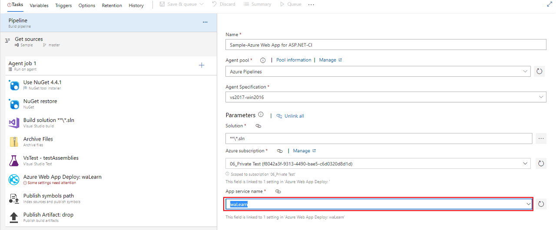Select the Use NuGet 4.4.1 task
The image size is (556, 230).
(x=111, y=85)
